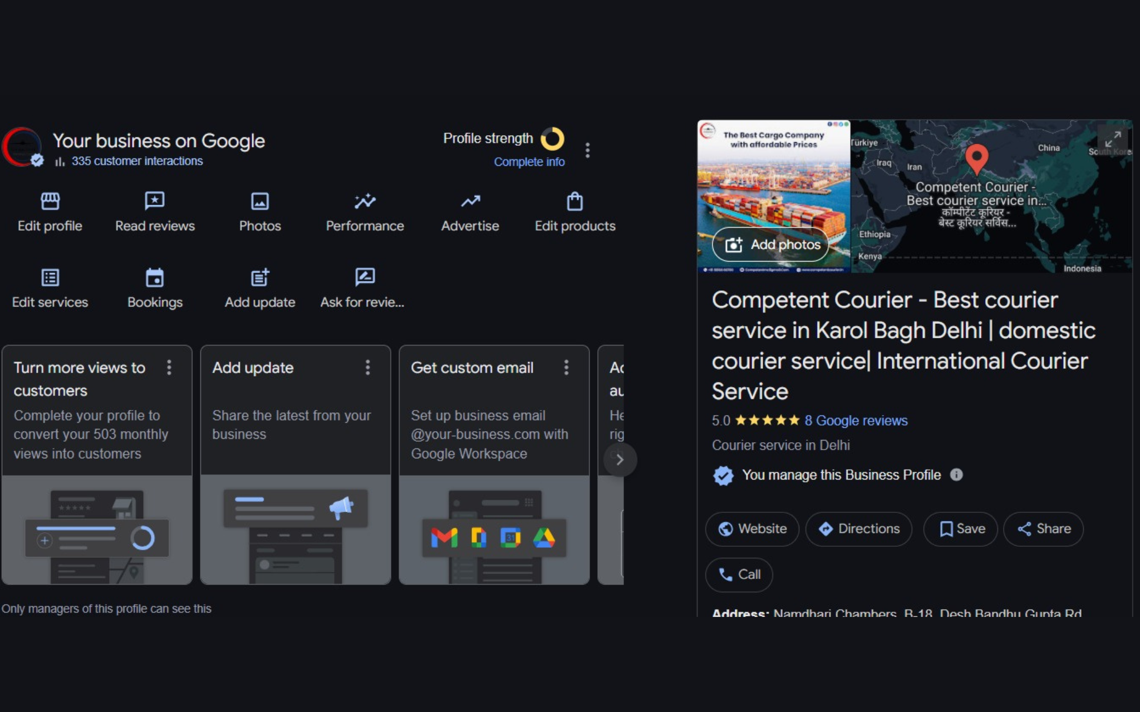1140x712 pixels.
Task: Click the Profile strength label
Action: click(x=488, y=139)
